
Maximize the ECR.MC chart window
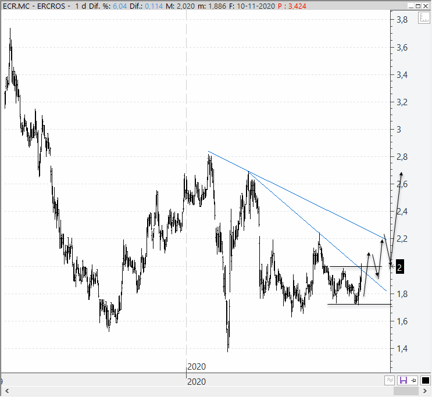pos(418,6)
